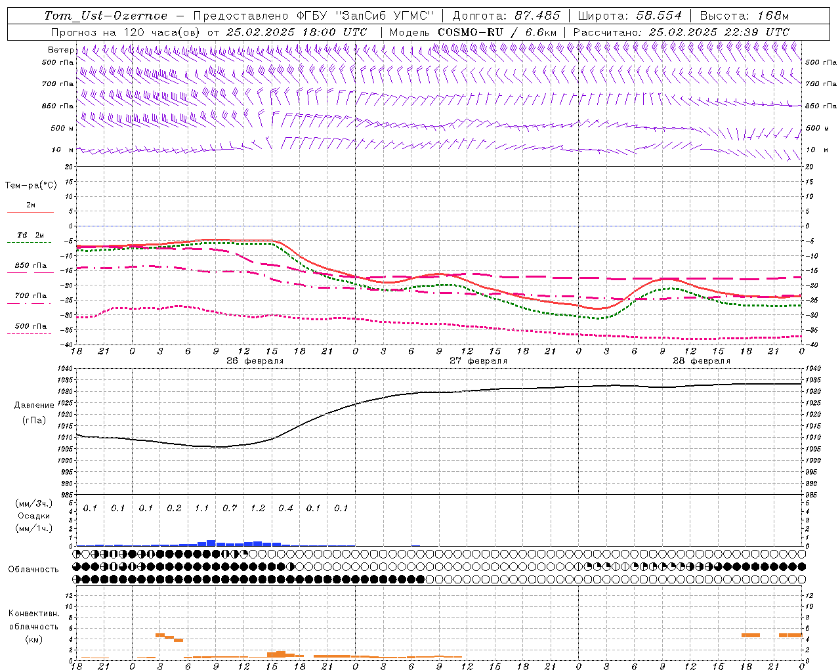Click the 700 гПа temperature legend entry
The width and height of the screenshot is (840, 672).
click(x=31, y=296)
